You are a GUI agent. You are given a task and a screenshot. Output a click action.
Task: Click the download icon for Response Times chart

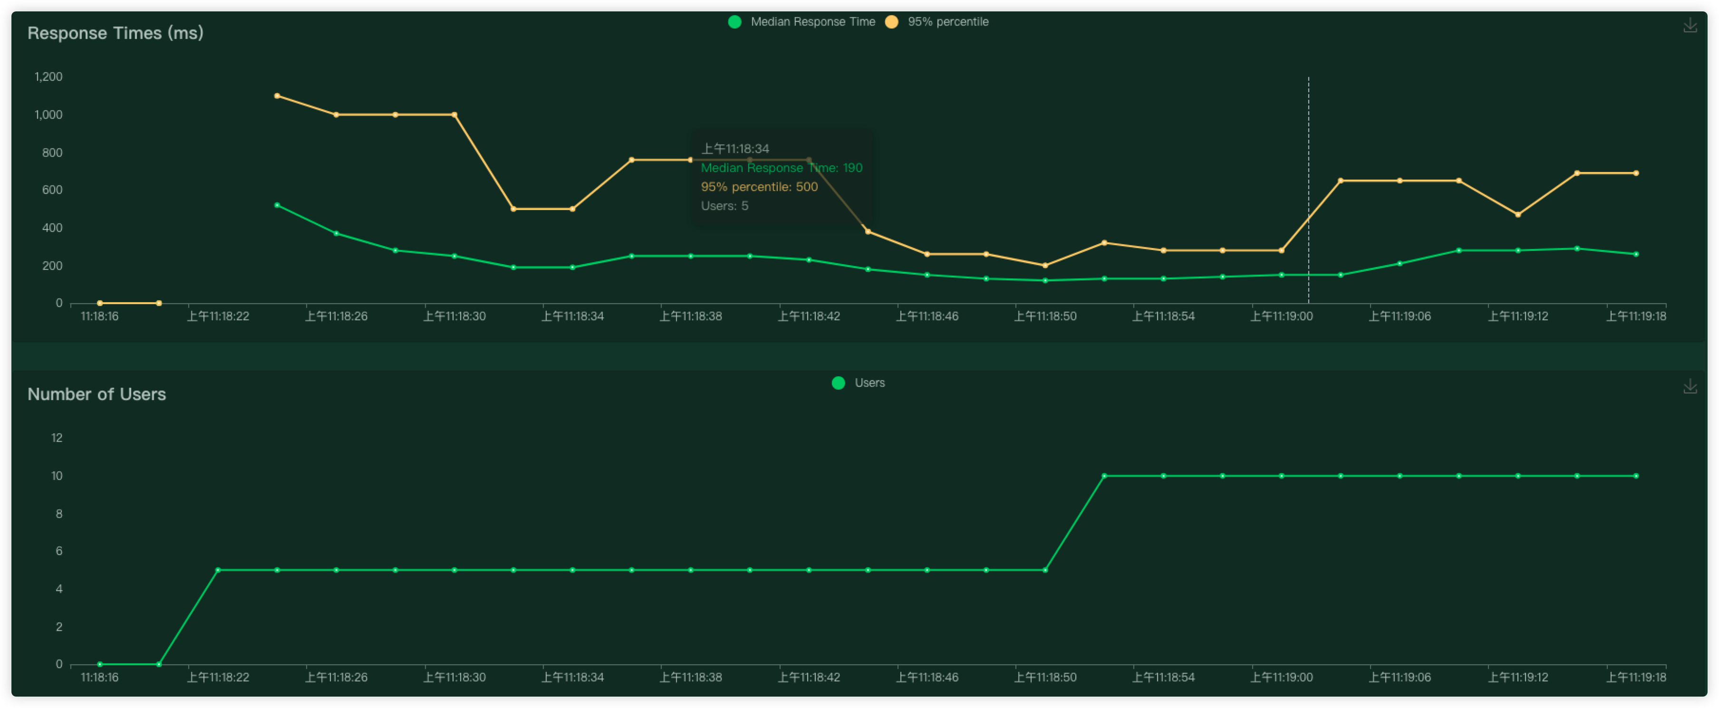point(1691,25)
